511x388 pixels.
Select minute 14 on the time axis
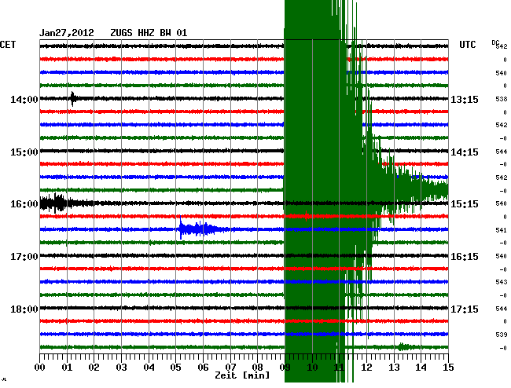421,367
